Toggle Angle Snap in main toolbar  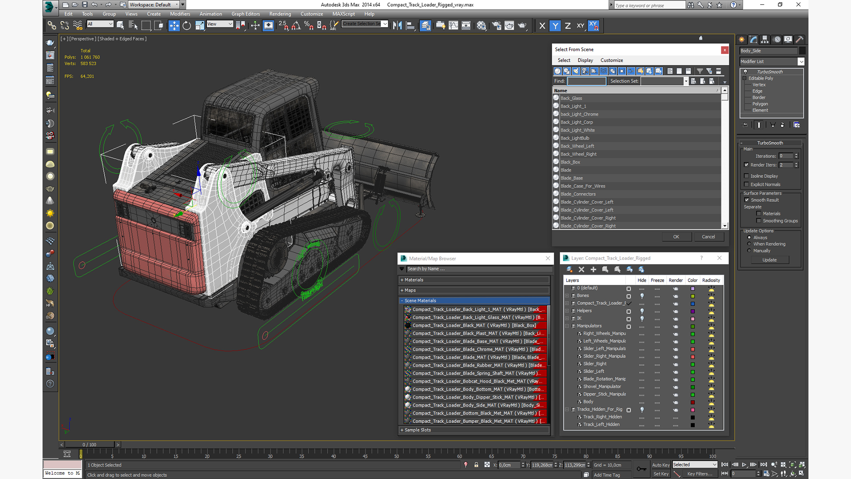point(296,26)
